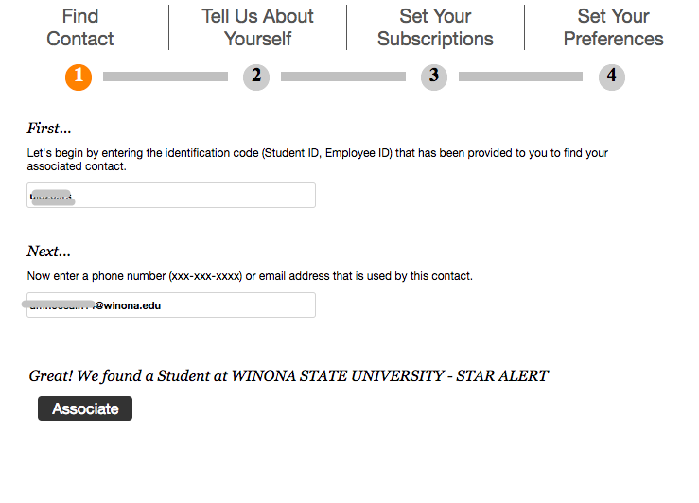Screen dimensions: 699x503
Task: Click the orange step 1 circle
Action: coord(79,77)
